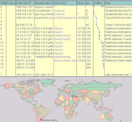Click the Buenos Aires point on the map
The height and width of the screenshot is (122, 132).
point(41,120)
